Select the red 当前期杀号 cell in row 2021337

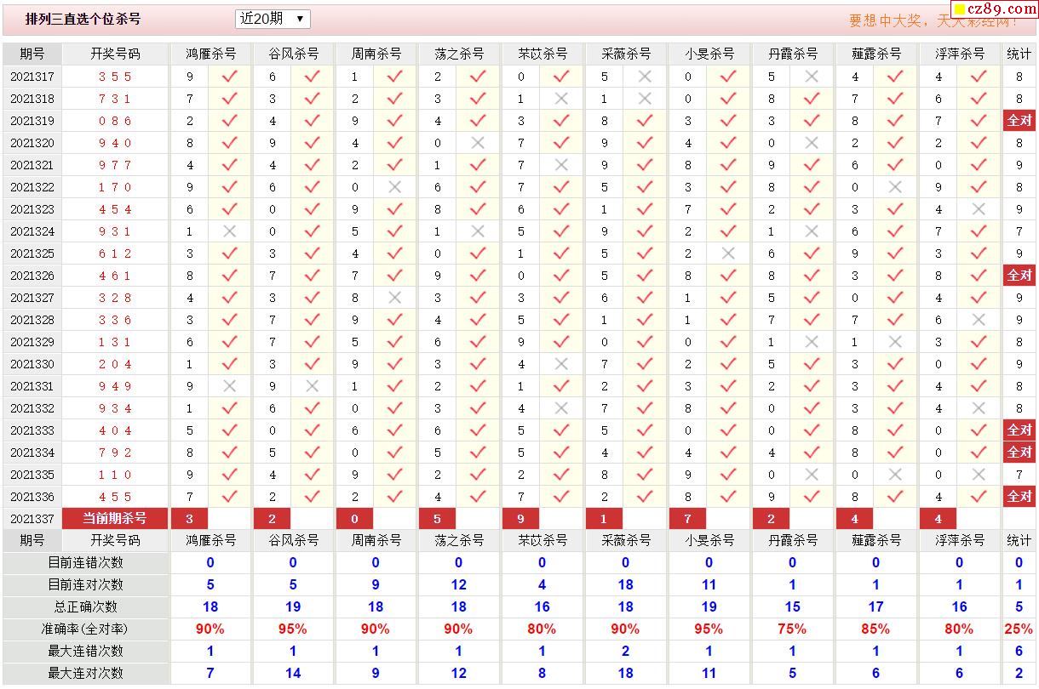coord(115,519)
